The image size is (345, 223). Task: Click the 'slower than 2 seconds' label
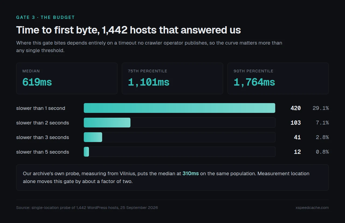pyautogui.click(x=43, y=123)
